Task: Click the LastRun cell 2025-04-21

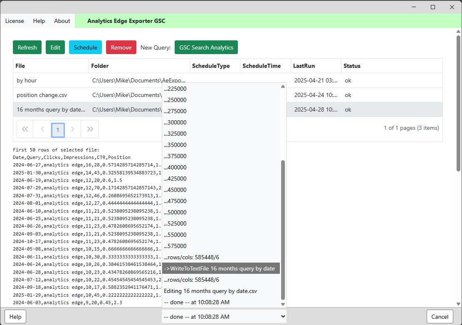Action: [316, 80]
